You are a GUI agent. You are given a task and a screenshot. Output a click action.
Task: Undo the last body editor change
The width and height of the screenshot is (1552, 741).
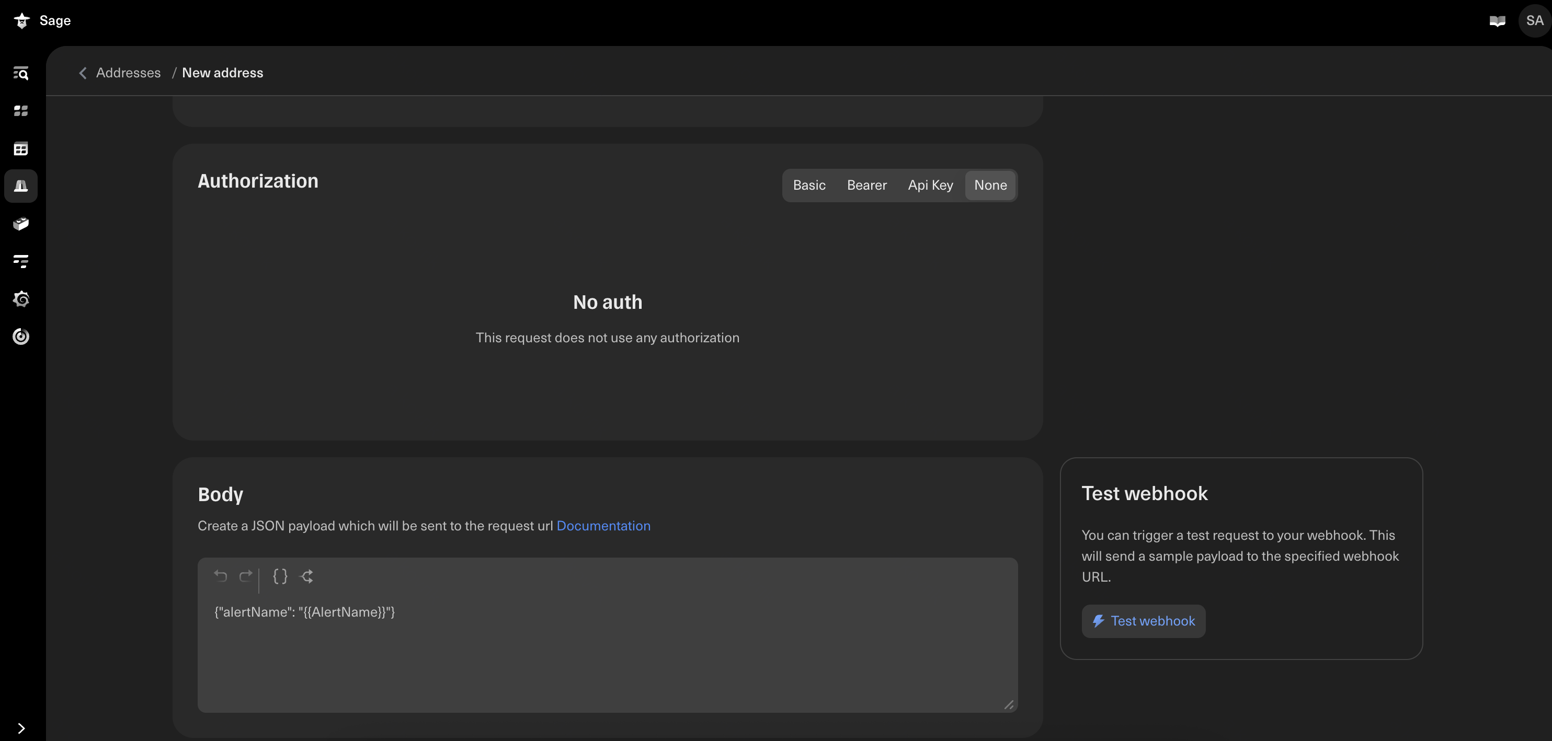coord(220,576)
